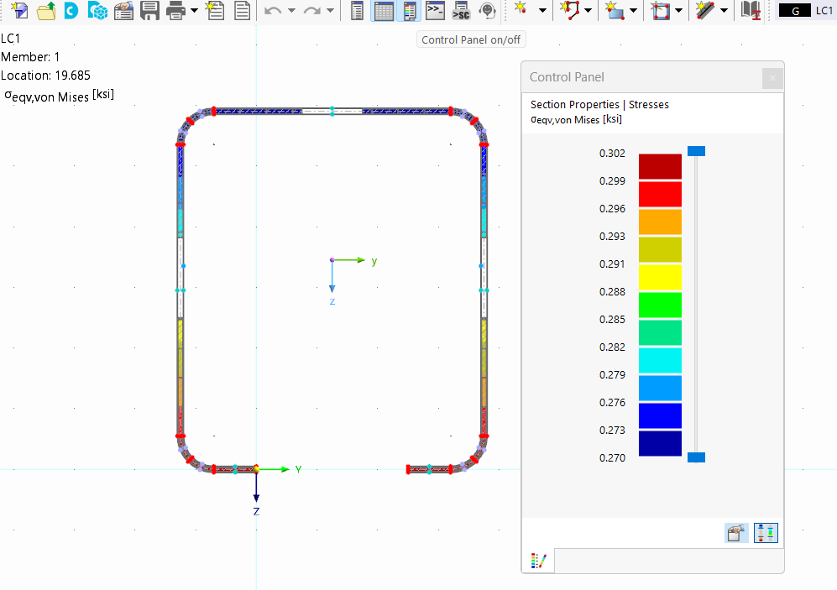Viewport: 837px width, 590px height.
Task: Select the color scale tab in Control Panel
Action: pos(538,561)
